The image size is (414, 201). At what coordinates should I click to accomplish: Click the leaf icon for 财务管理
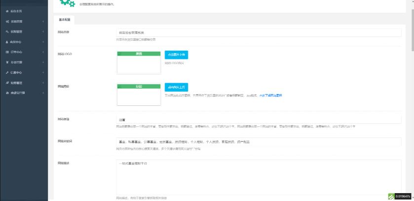coord(7,83)
